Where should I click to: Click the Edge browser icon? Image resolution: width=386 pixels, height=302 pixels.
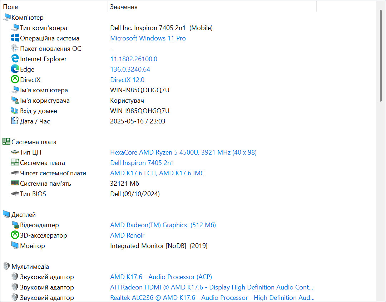15,69
